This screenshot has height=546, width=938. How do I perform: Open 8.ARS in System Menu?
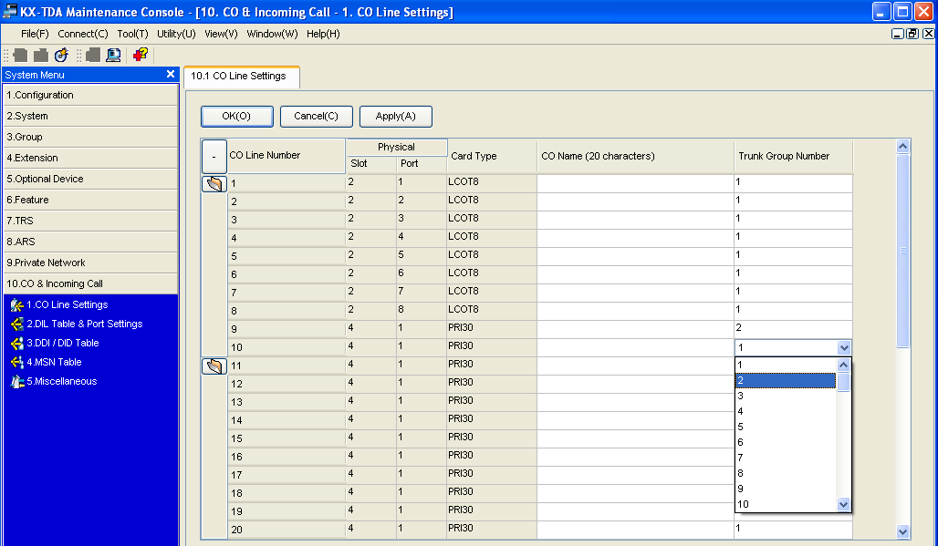pos(91,242)
